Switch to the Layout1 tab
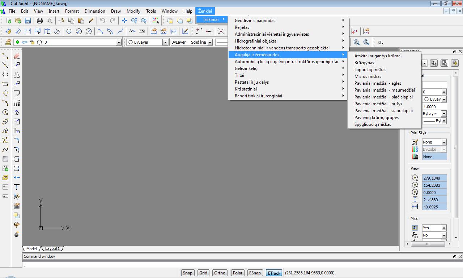This screenshot has height=278, width=463. 52,248
